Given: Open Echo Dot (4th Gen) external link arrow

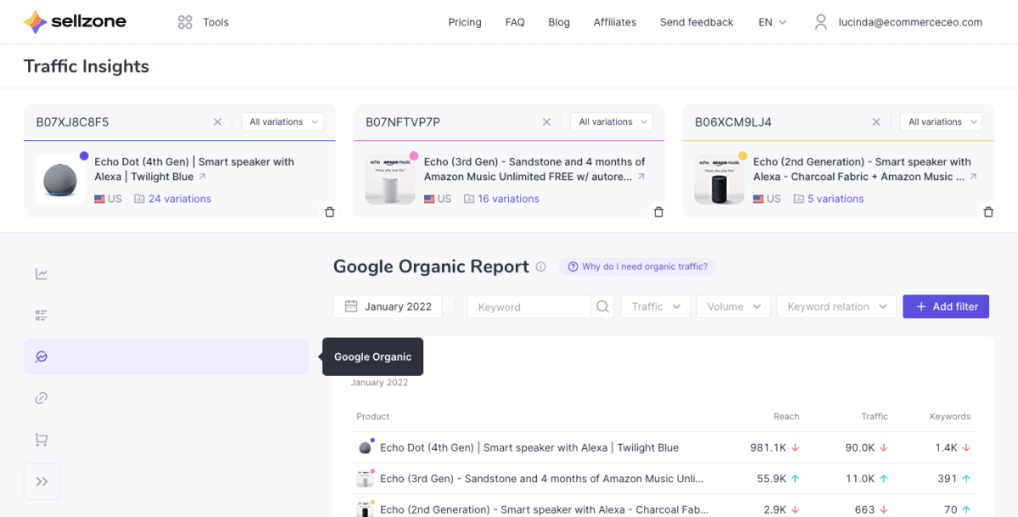Looking at the screenshot, I should pos(202,177).
